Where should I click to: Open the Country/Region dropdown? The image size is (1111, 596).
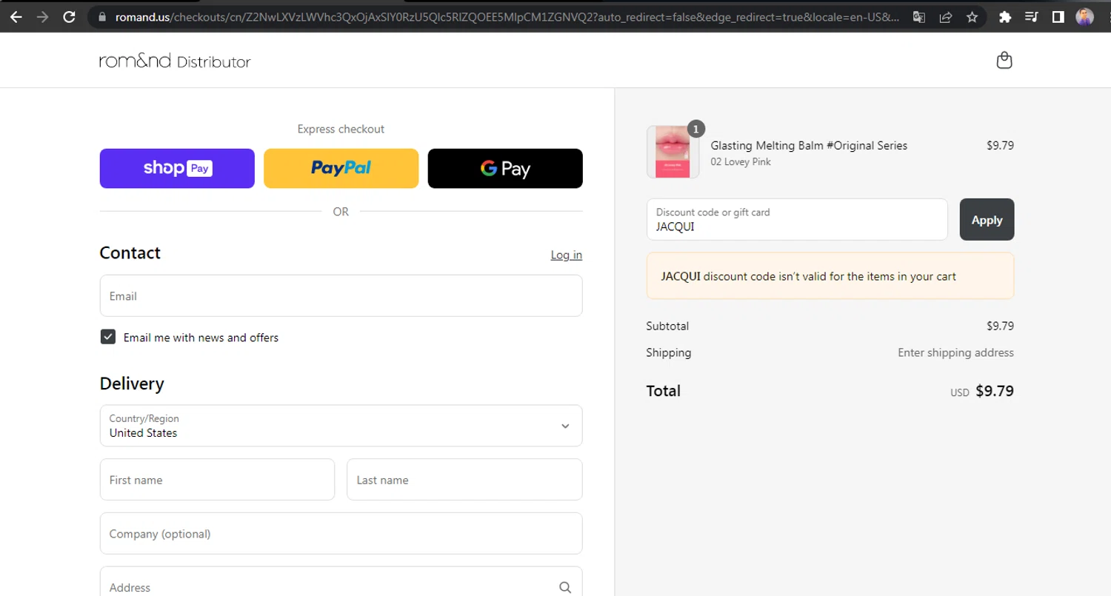click(x=341, y=426)
